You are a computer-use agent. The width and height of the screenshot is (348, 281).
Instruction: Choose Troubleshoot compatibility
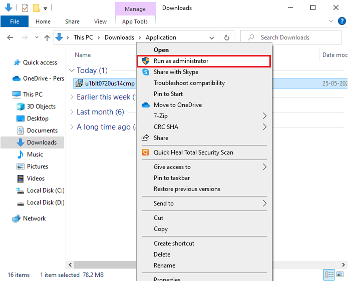[204, 83]
